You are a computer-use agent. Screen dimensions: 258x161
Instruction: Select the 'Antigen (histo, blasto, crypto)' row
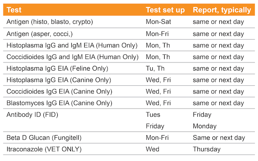pyautogui.click(x=129, y=22)
